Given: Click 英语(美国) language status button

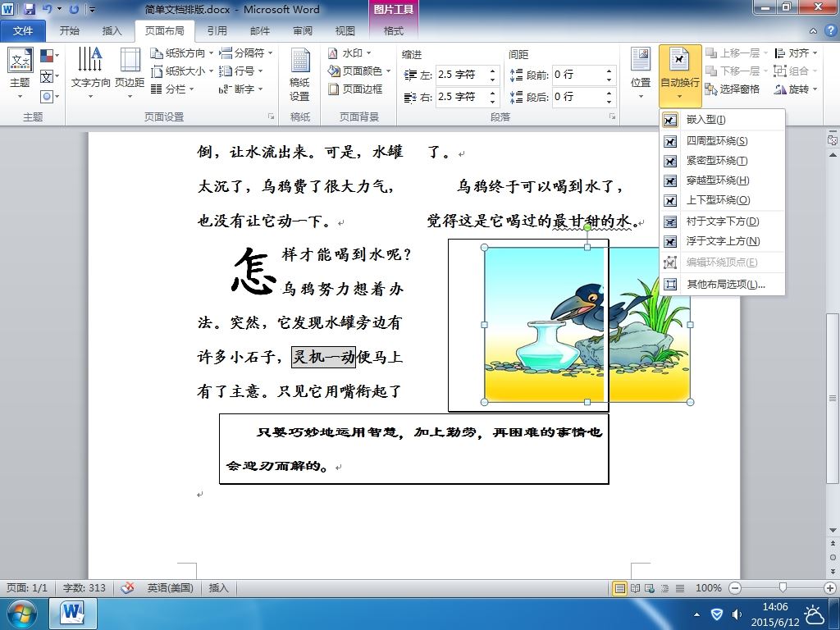Looking at the screenshot, I should pos(171,587).
